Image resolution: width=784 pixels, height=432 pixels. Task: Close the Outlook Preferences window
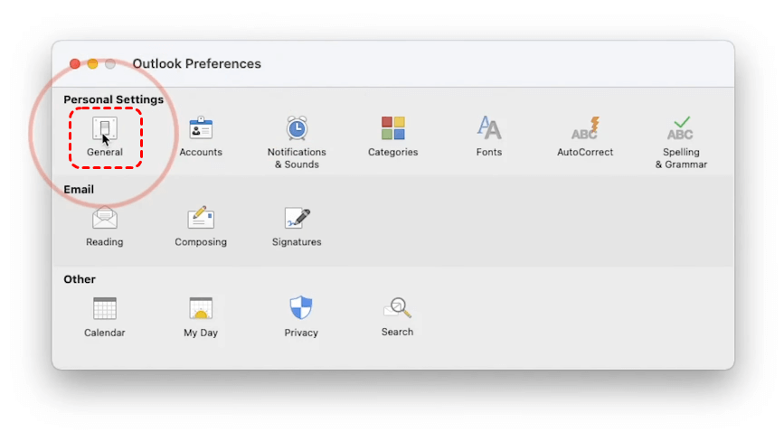75,64
